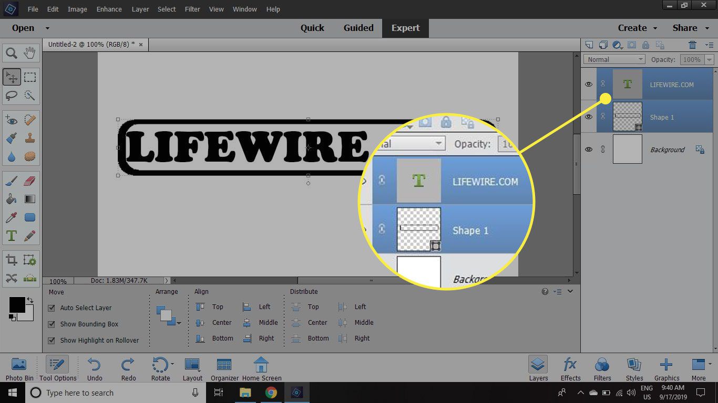718x403 pixels.
Task: Select the Clone Stamp tool
Action: point(30,139)
